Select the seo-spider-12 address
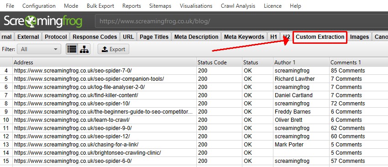 (72, 136)
